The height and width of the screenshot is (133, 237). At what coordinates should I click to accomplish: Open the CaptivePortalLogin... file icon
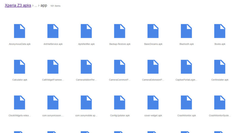[186, 67]
